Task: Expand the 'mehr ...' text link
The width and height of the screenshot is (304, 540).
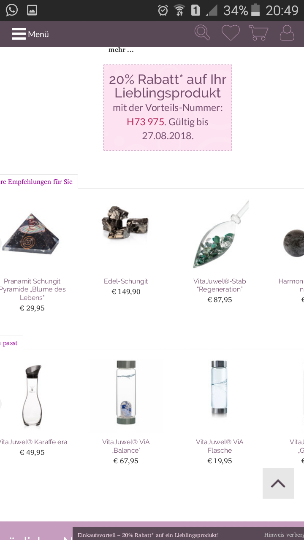Action: click(x=121, y=50)
